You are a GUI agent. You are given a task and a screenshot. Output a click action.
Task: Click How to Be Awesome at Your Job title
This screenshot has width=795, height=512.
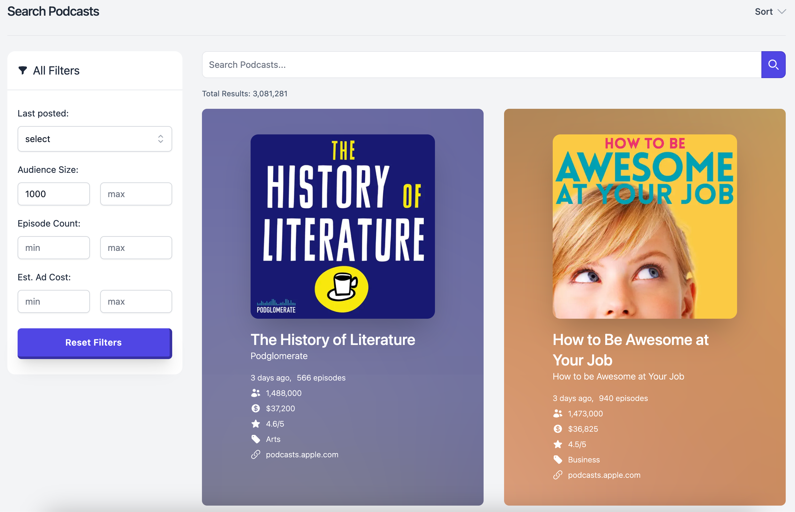tap(630, 350)
